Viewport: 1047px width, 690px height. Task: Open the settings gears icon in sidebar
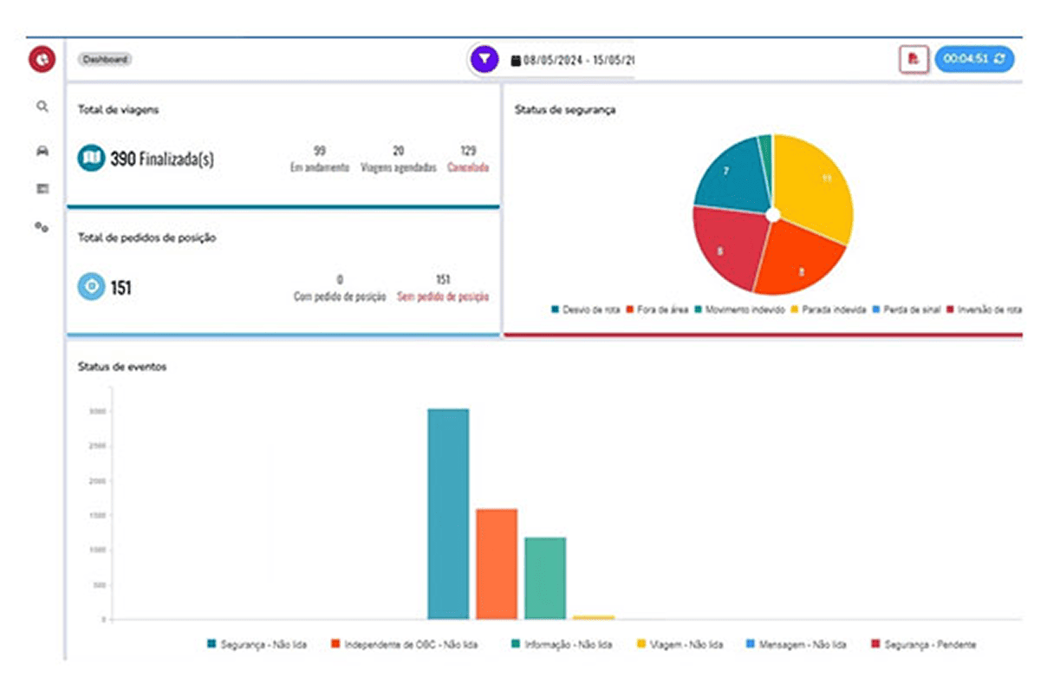(x=42, y=227)
